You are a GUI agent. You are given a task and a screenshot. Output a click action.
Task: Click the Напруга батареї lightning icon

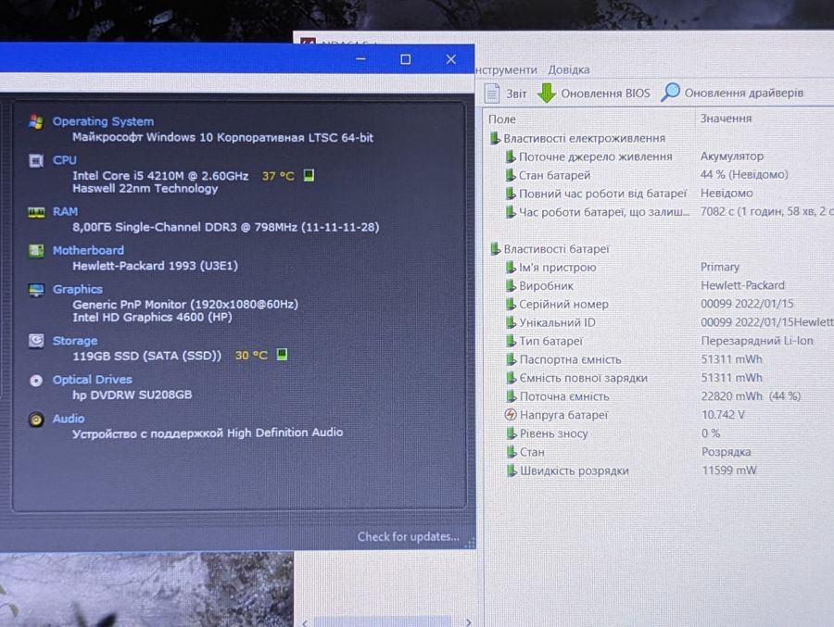pyautogui.click(x=510, y=415)
